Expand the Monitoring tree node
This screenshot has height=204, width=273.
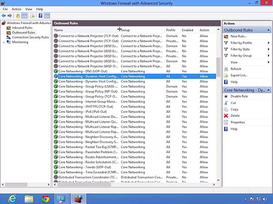tap(4, 42)
